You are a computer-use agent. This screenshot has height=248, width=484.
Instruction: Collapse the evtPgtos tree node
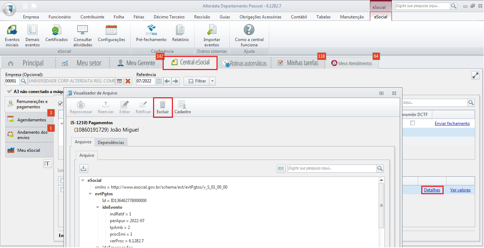coord(90,194)
